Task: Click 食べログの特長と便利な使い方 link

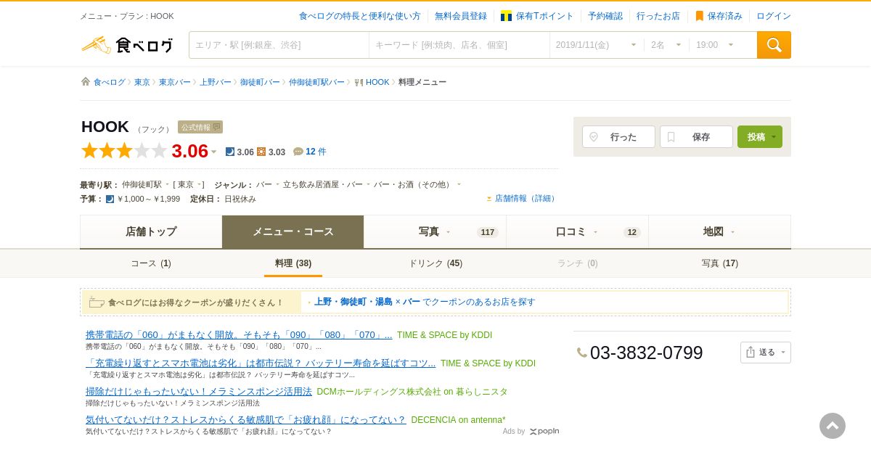Action: pos(360,16)
